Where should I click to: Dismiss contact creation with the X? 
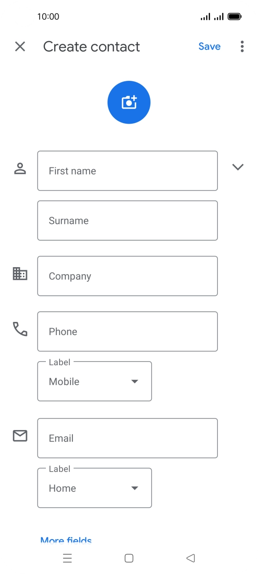19,46
